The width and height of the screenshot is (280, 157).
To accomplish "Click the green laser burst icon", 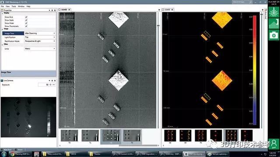I will [x=273, y=12].
